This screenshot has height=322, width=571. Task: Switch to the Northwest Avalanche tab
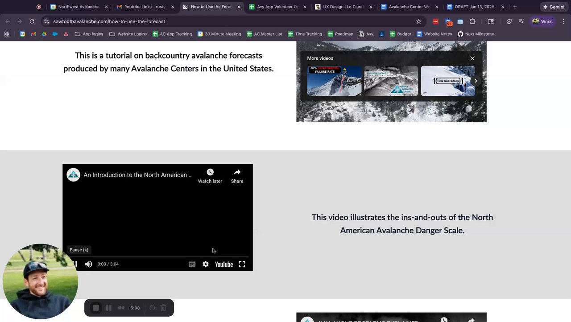pyautogui.click(x=79, y=7)
